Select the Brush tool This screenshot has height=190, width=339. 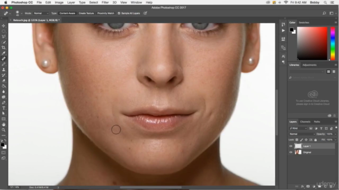4,64
